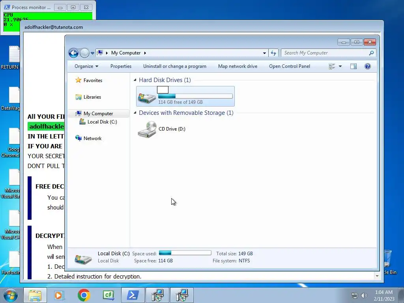Screen dimensions: 404x303
Task: Click the volume speaker tray icon
Action: (364, 296)
